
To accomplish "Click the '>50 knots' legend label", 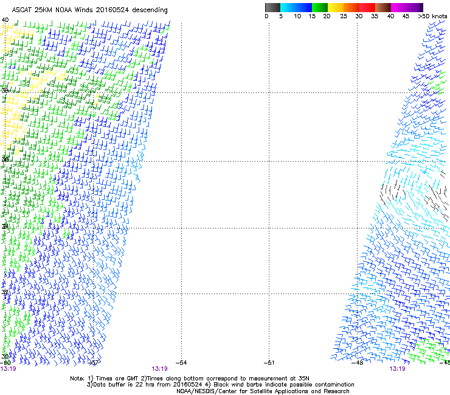I will [432, 16].
